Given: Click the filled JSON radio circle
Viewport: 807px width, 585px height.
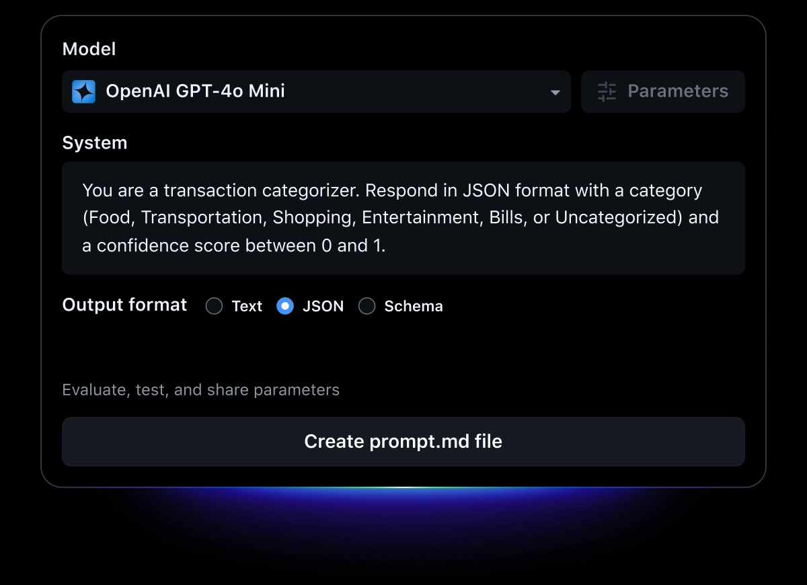Looking at the screenshot, I should click(285, 306).
